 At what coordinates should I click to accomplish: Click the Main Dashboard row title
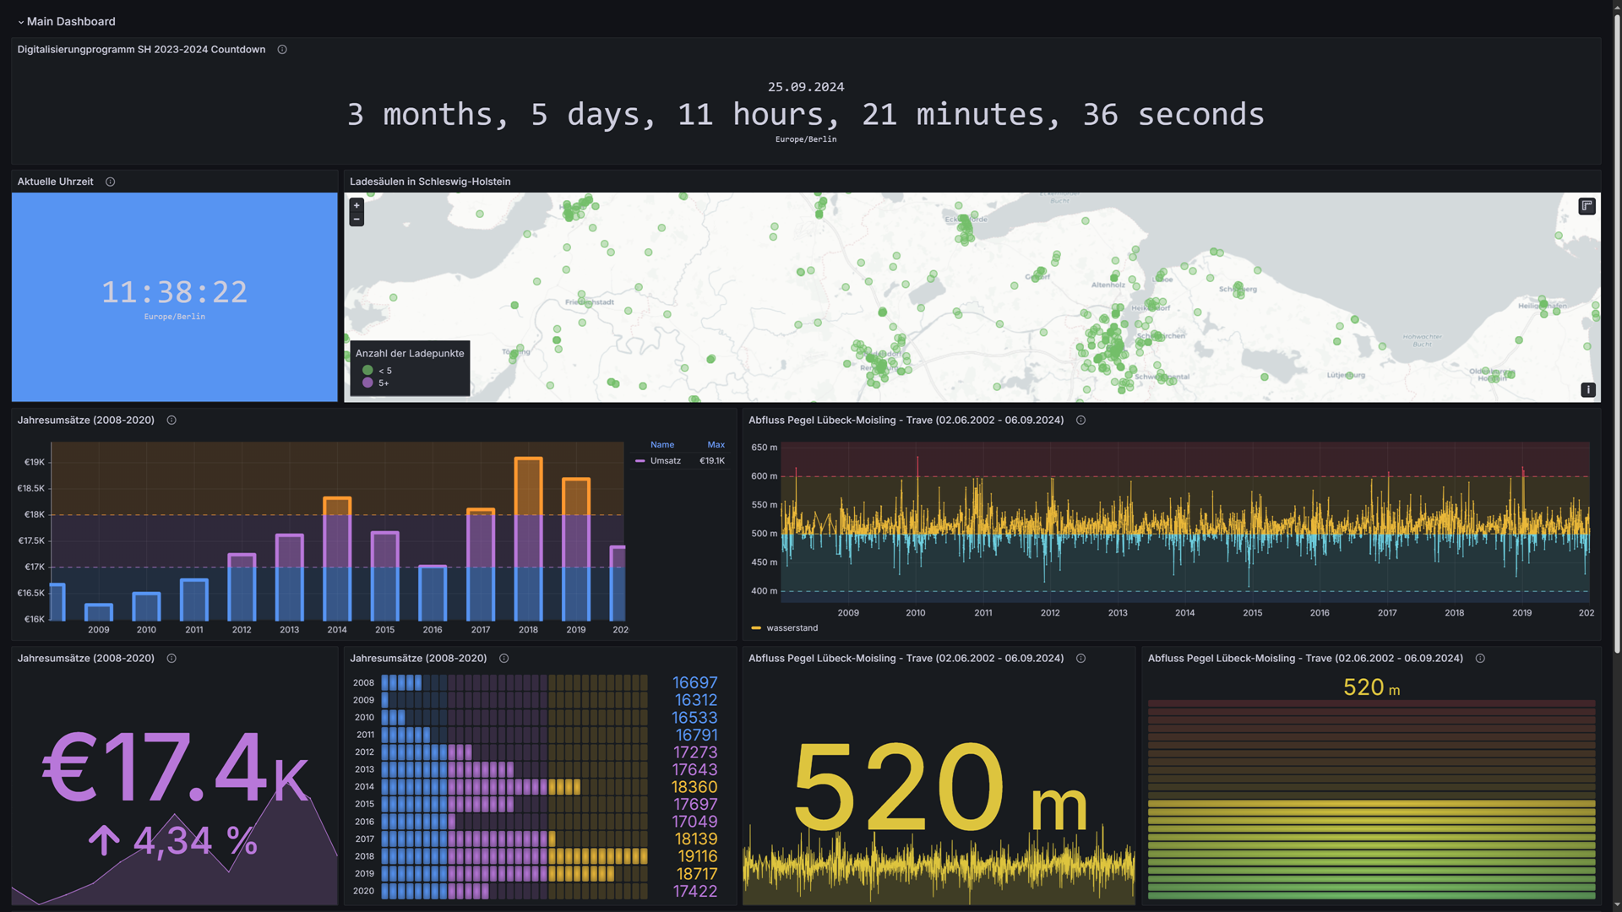tap(71, 22)
